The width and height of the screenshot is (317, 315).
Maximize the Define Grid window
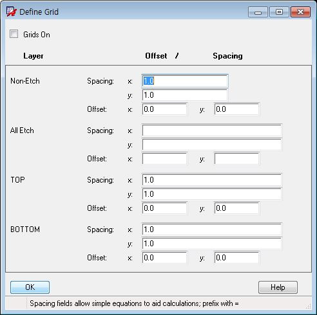(279, 12)
